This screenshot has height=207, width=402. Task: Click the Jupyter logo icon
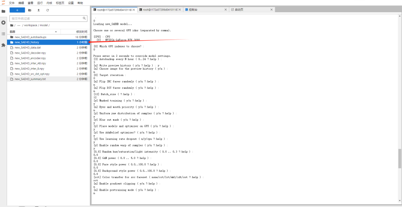pos(3,3)
